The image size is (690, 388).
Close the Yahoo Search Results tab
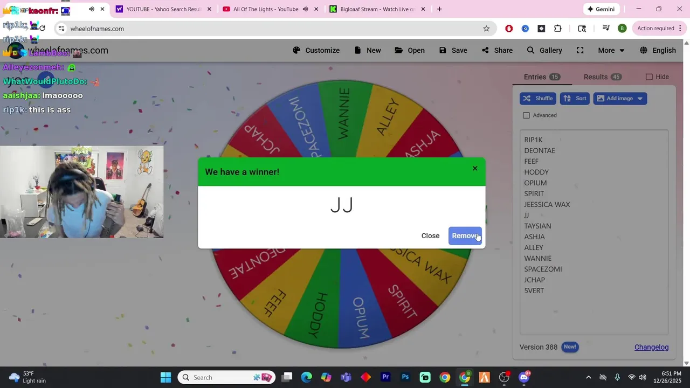(209, 9)
